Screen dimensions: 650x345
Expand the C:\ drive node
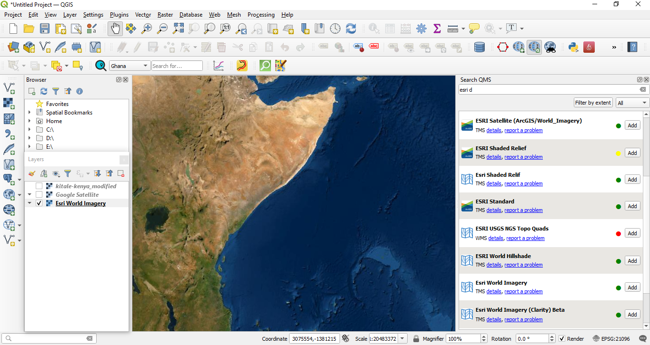30,130
